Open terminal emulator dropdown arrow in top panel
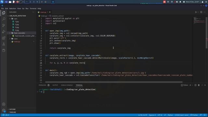Viewport: 208px width, 117px height. [x=23, y=2]
